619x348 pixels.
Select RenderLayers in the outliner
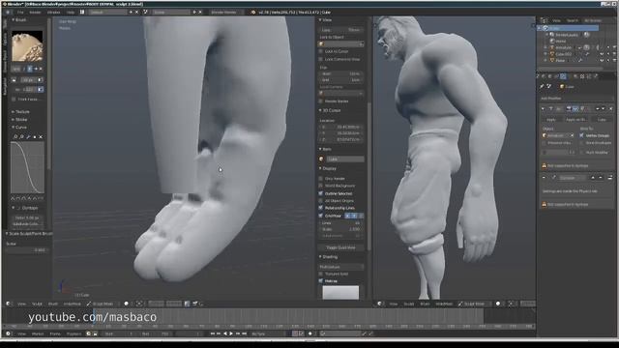coord(567,35)
